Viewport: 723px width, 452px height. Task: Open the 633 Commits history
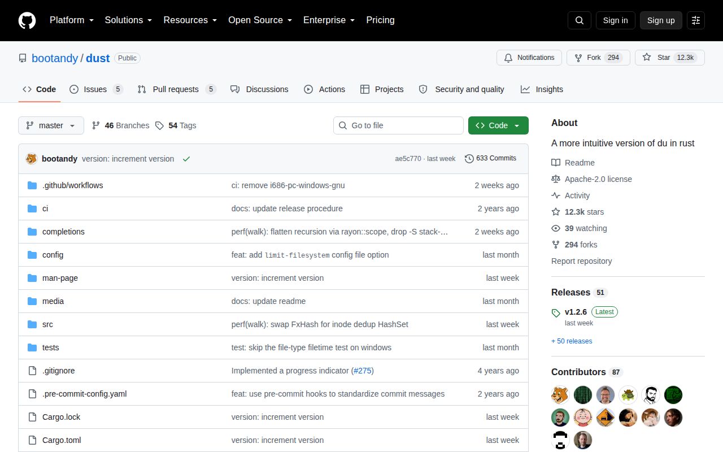coord(490,158)
